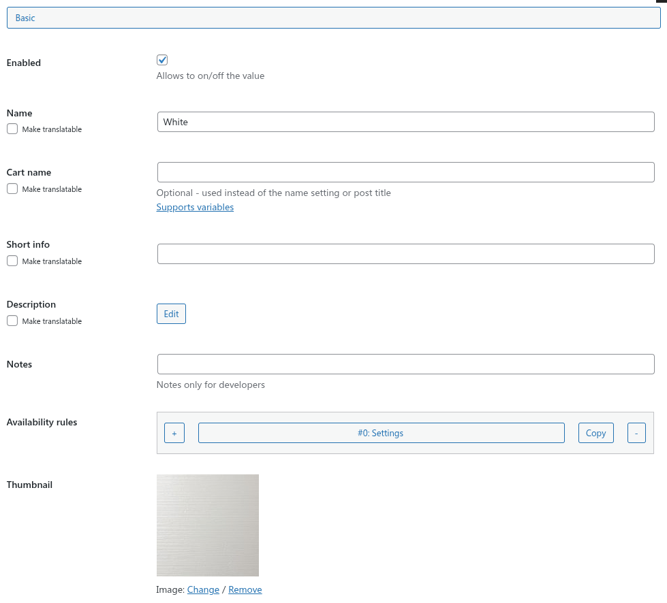Focus the Cart name text field
This screenshot has height=603, width=667.
tap(405, 172)
